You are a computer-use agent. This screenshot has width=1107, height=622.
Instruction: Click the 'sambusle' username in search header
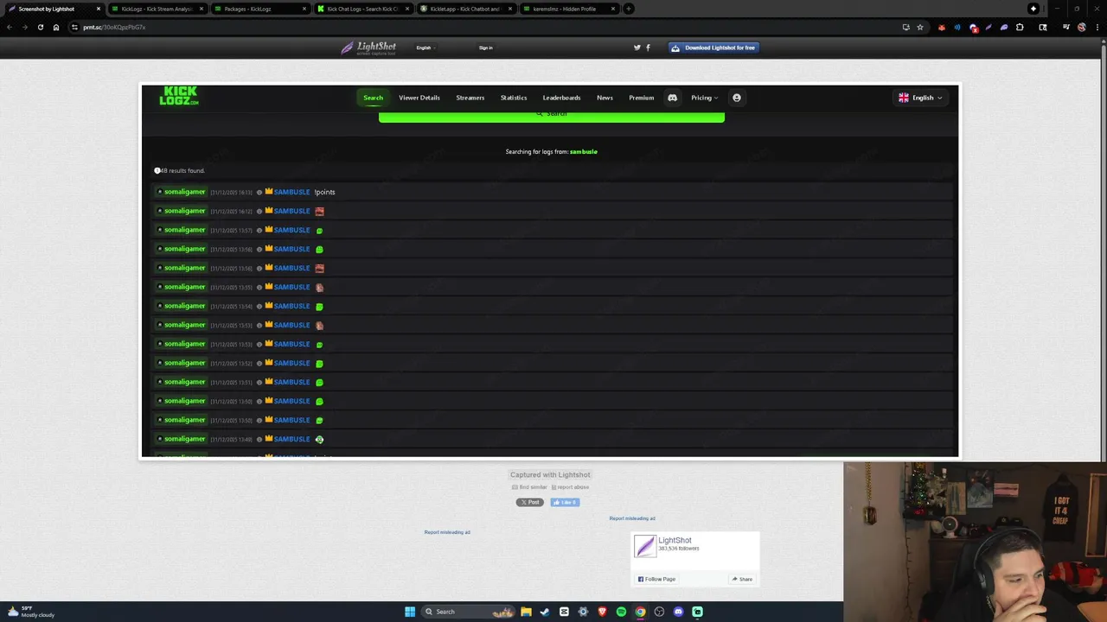(584, 152)
